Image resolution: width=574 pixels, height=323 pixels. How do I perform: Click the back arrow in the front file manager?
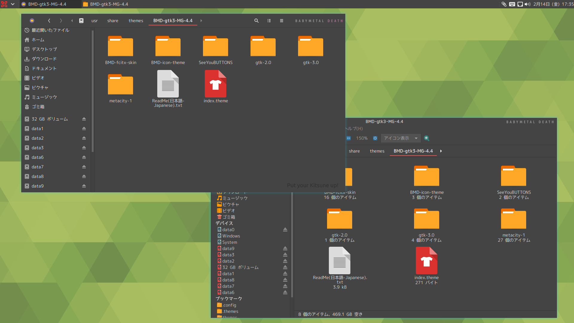49,21
